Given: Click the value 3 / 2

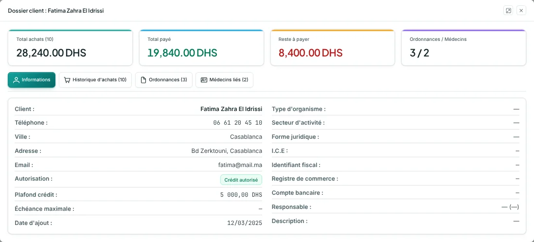Looking at the screenshot, I should [419, 53].
